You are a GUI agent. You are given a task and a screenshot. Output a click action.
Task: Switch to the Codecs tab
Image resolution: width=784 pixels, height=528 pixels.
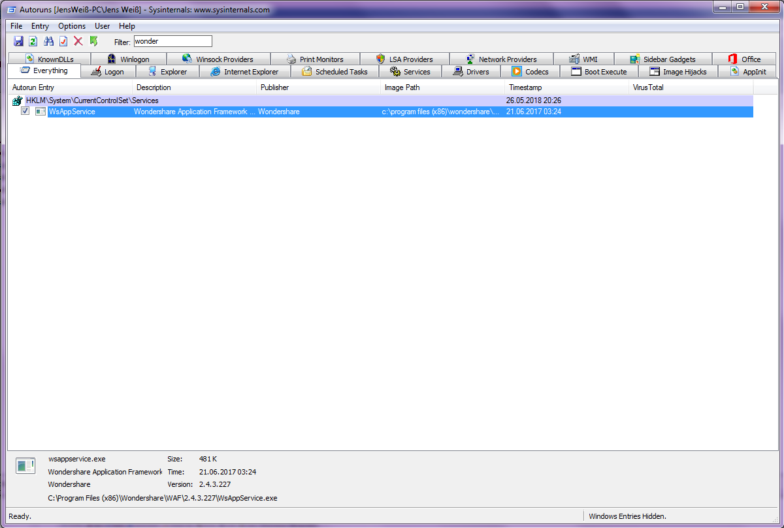click(530, 72)
